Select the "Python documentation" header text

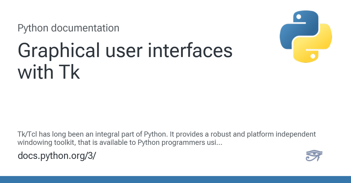(68, 28)
